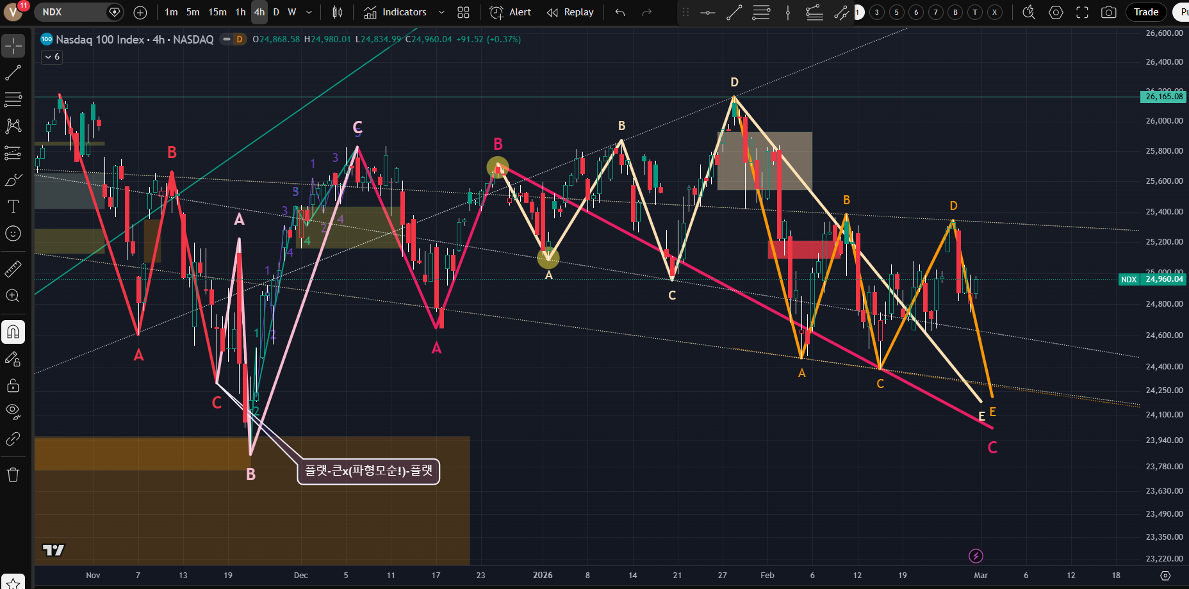Image resolution: width=1189 pixels, height=589 pixels.
Task: Expand the collapsed indicators legend showing 6
Action: point(52,57)
